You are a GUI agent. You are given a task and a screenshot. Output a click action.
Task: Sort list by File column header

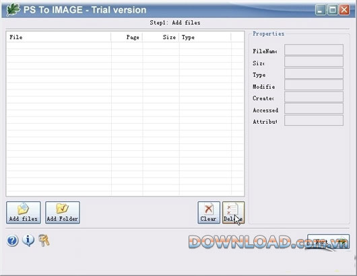coord(59,37)
